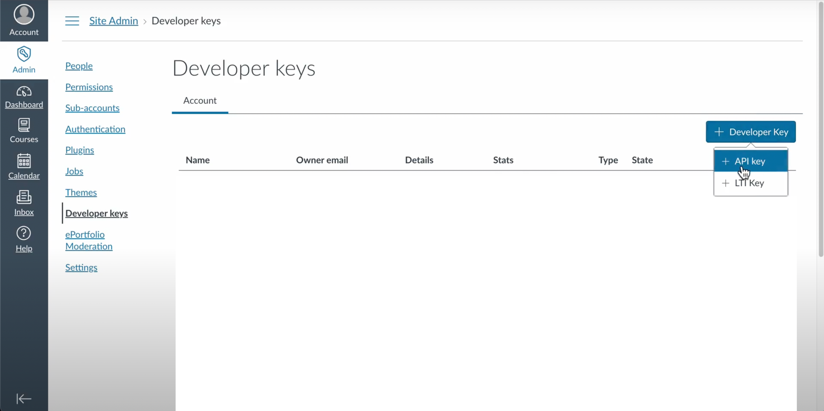Open the Account avatar menu
824x411 pixels.
[x=24, y=15]
